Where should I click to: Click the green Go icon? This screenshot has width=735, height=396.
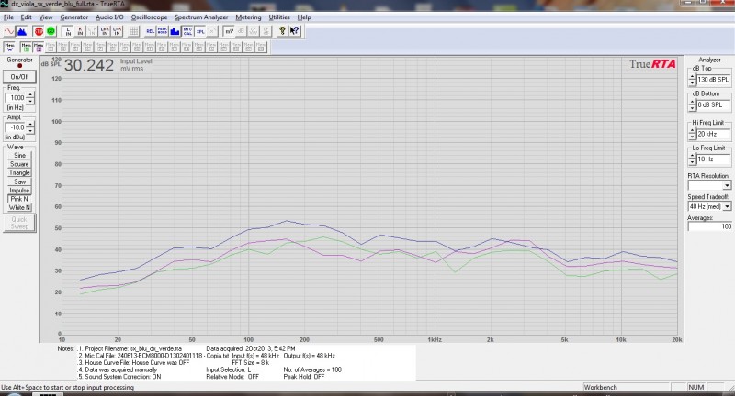pos(51,31)
